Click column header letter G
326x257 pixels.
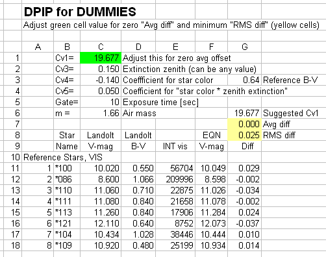pyautogui.click(x=245, y=47)
